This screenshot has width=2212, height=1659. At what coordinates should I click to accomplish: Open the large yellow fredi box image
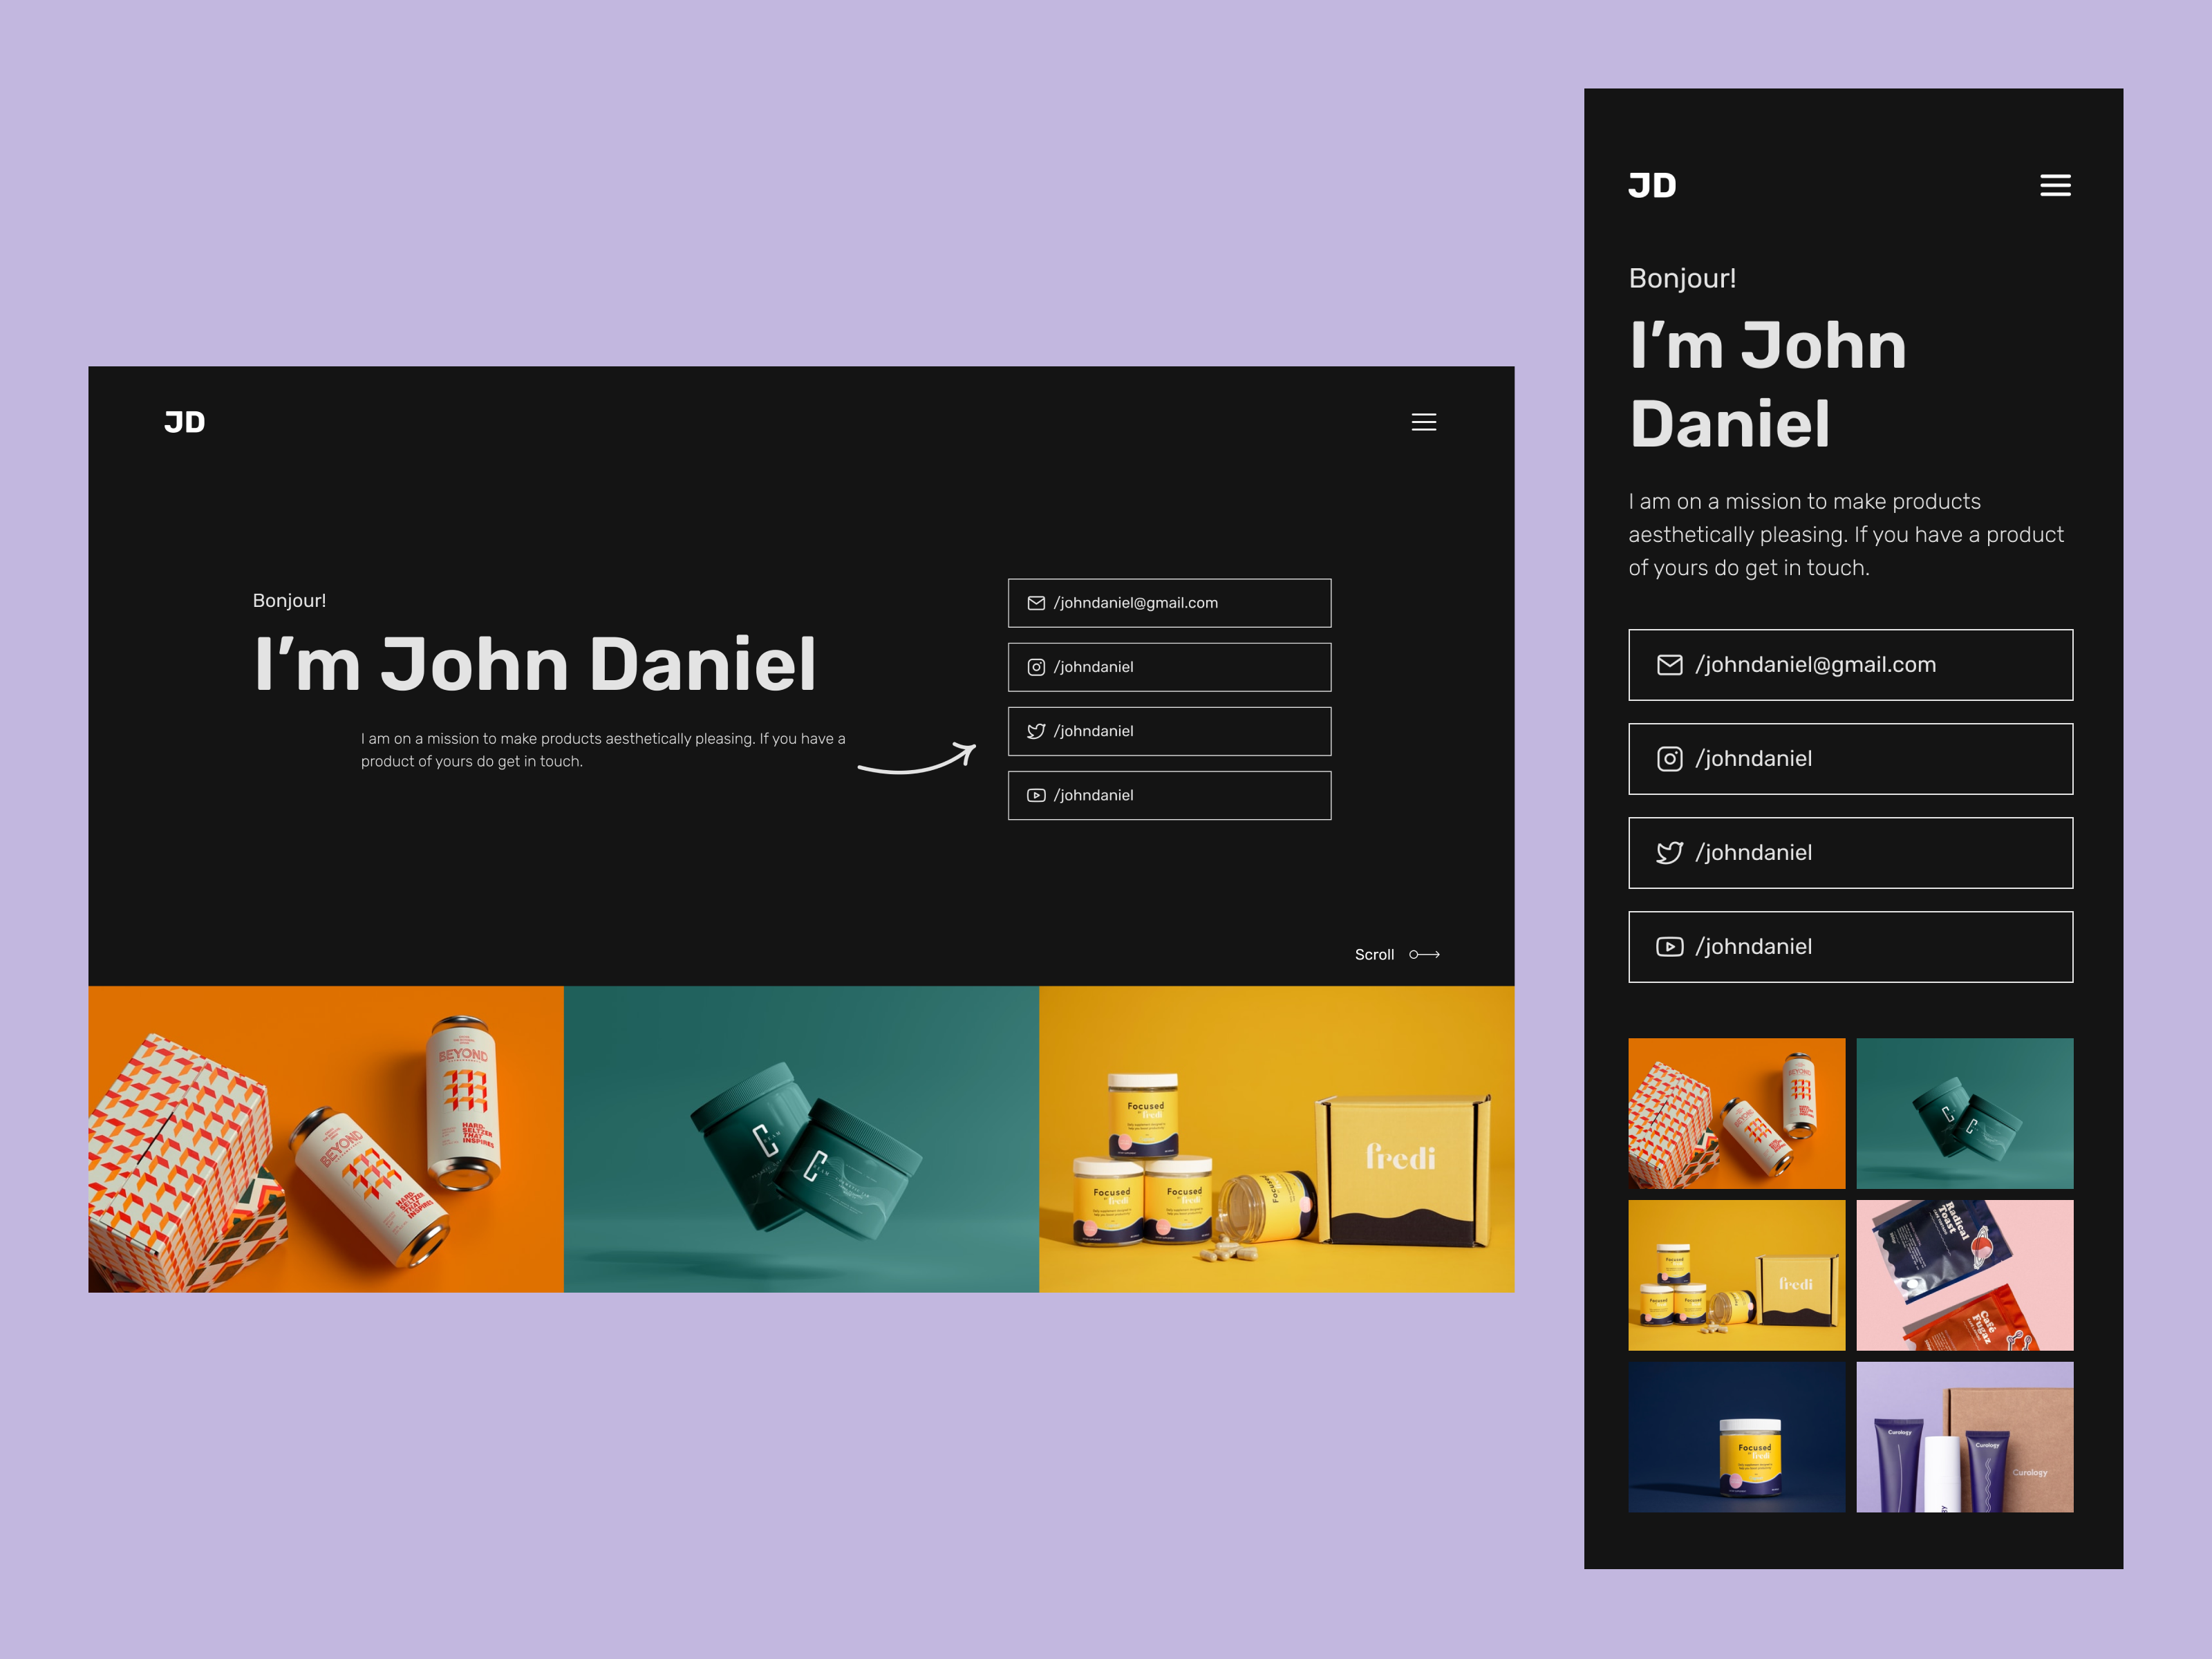[x=1276, y=1139]
